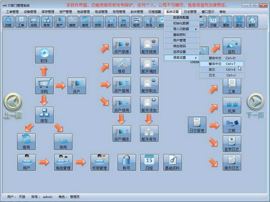Open the 权限管理 tile

[x=100, y=162]
